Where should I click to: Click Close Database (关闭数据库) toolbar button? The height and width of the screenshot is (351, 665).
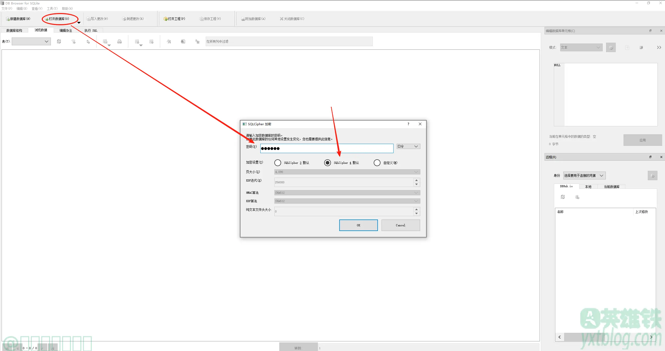(x=292, y=19)
